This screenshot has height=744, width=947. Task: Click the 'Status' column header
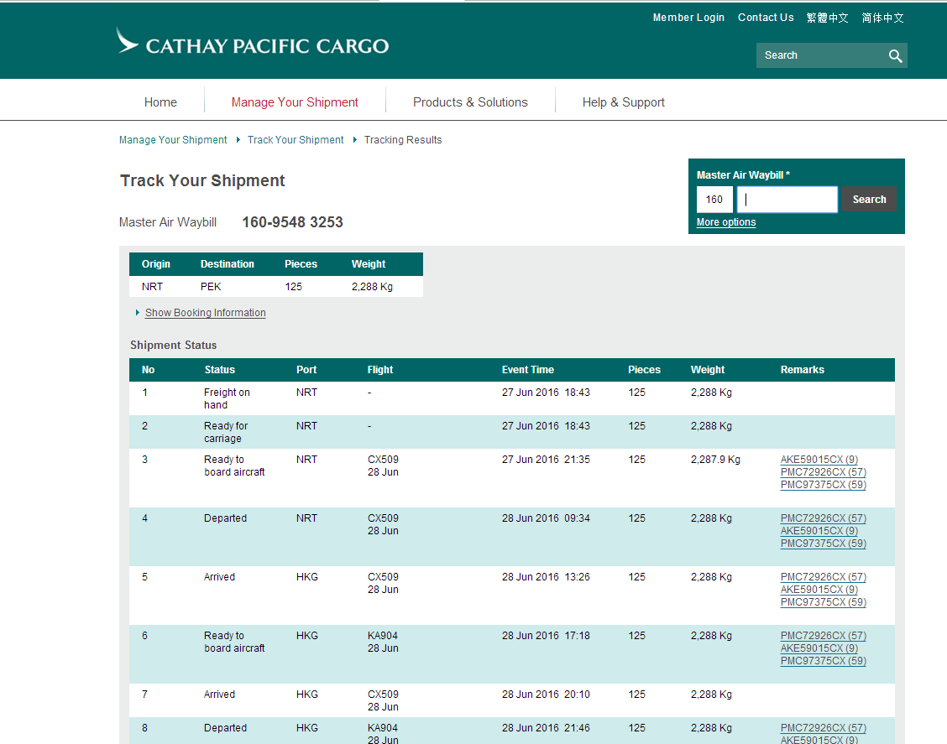tap(220, 369)
